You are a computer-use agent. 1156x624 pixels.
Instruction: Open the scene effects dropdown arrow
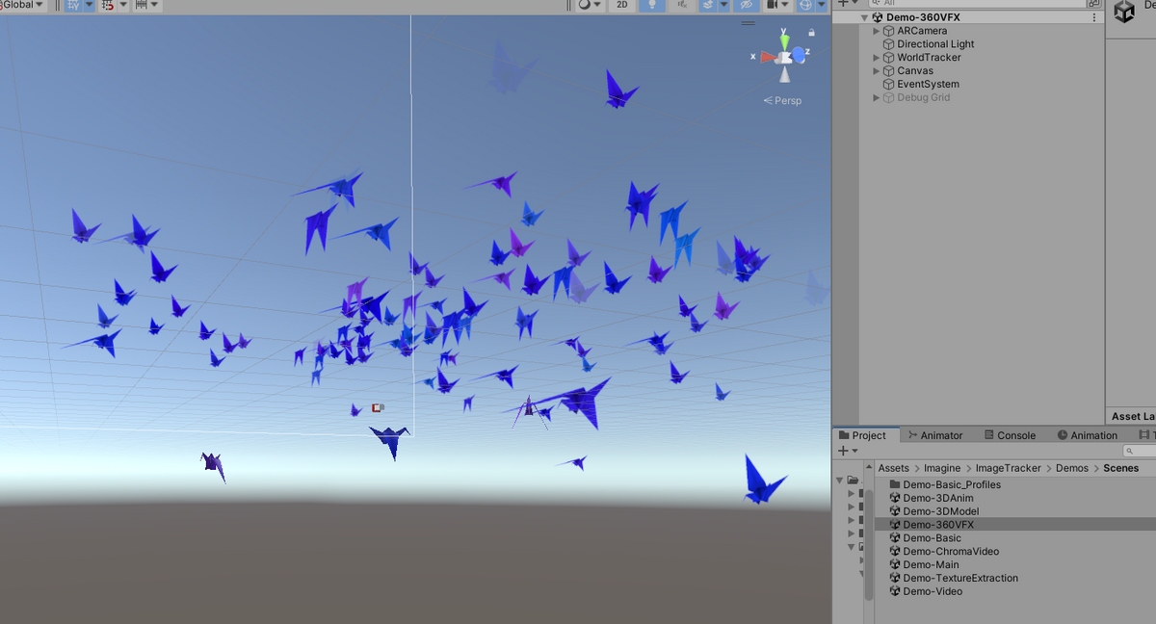[x=723, y=5]
